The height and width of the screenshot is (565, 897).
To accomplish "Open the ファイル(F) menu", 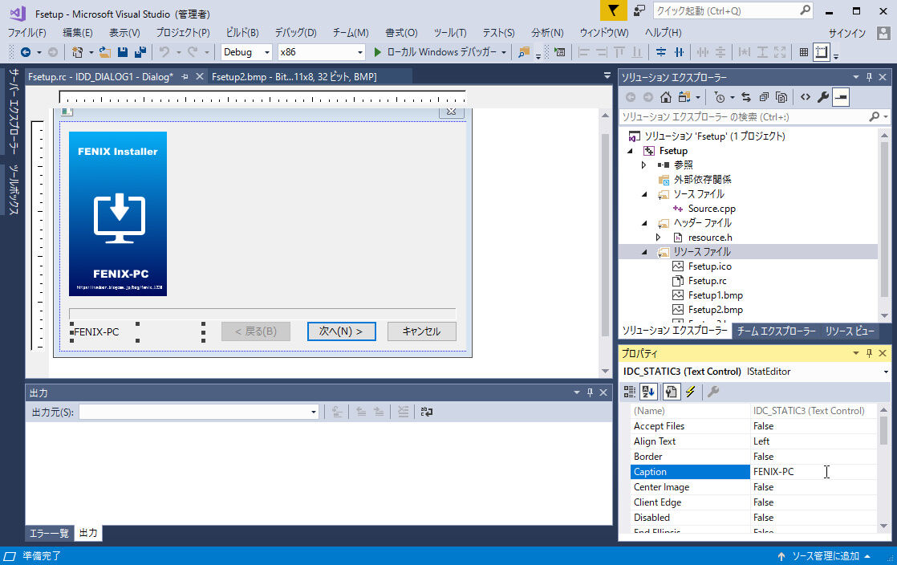I will (27, 33).
